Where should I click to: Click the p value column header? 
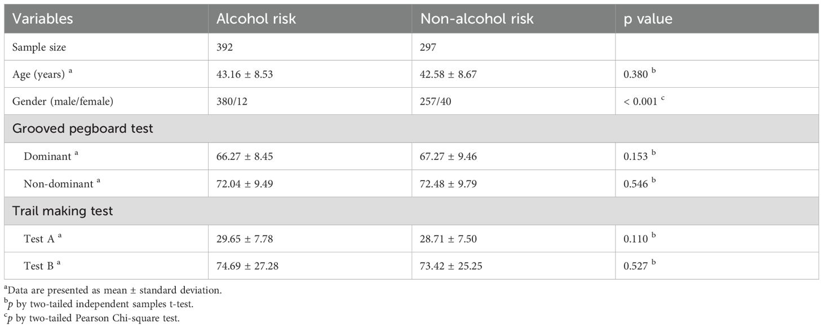pos(648,19)
